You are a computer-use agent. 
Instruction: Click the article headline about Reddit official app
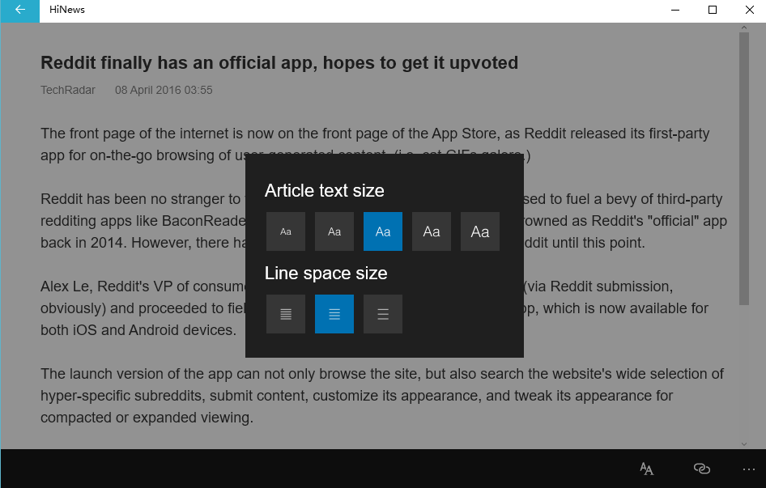tap(279, 63)
